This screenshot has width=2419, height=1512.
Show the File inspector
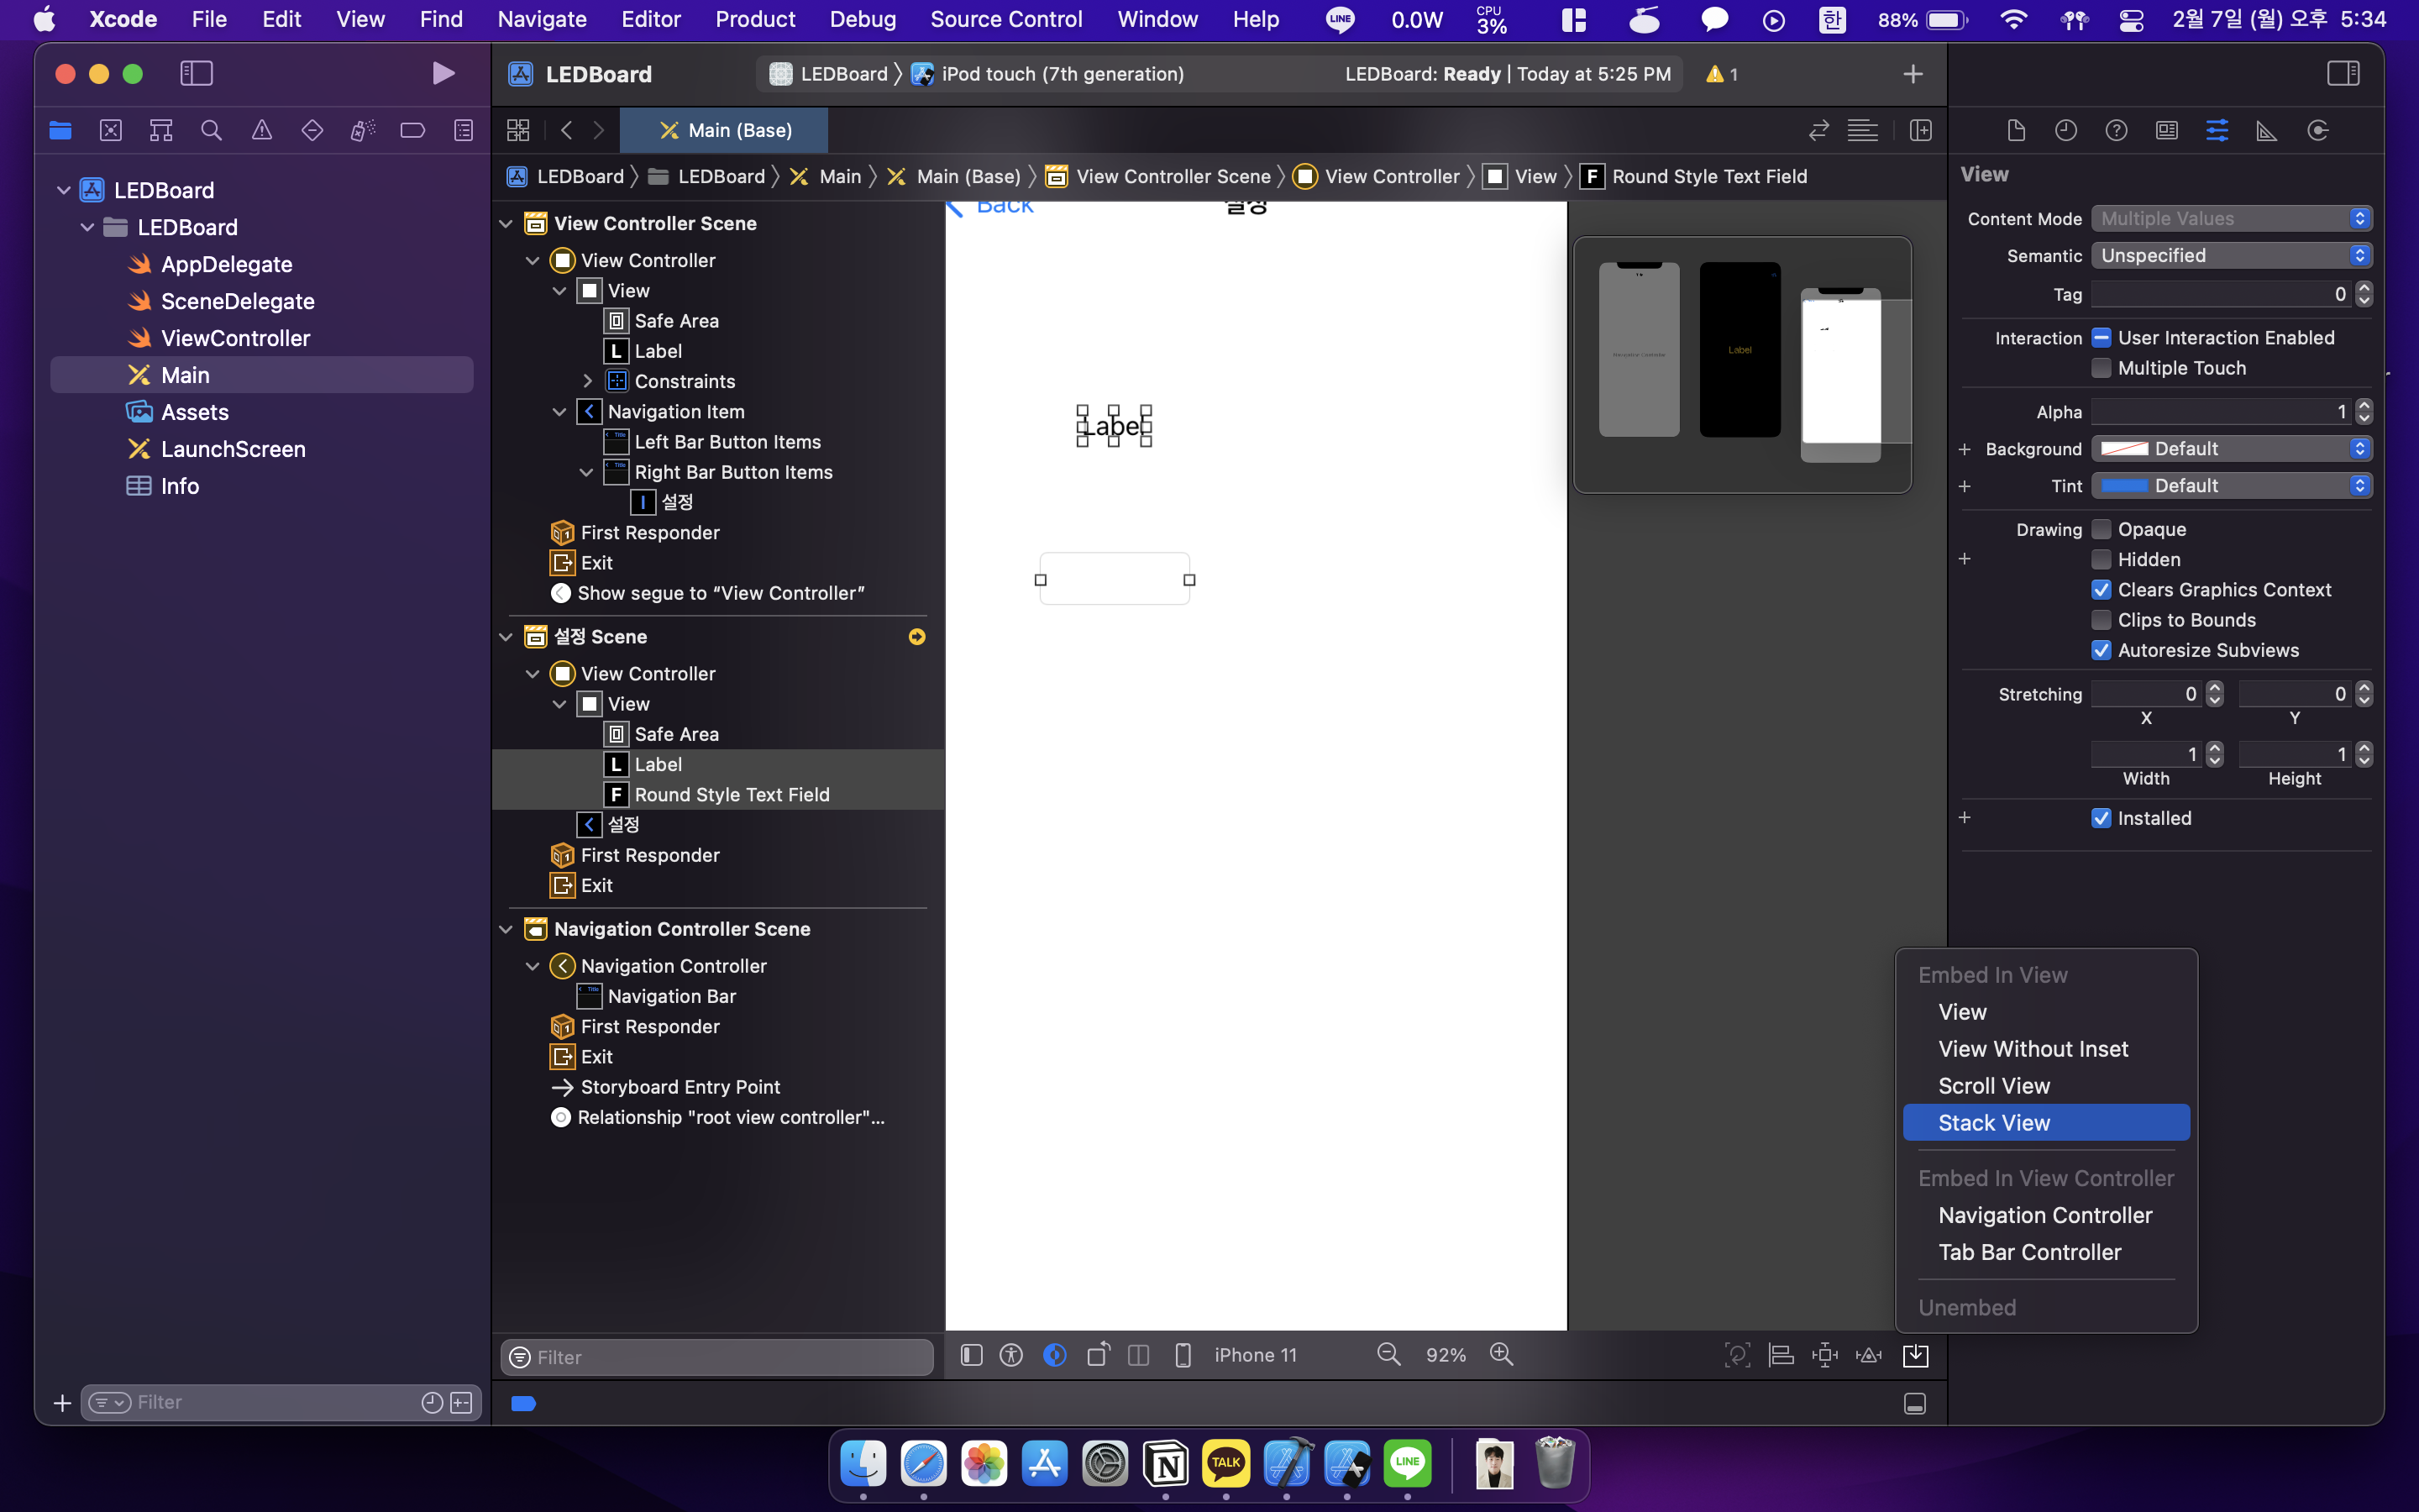tap(2016, 130)
